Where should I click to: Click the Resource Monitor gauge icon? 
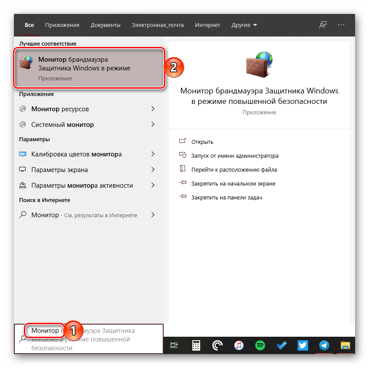[x=23, y=109]
